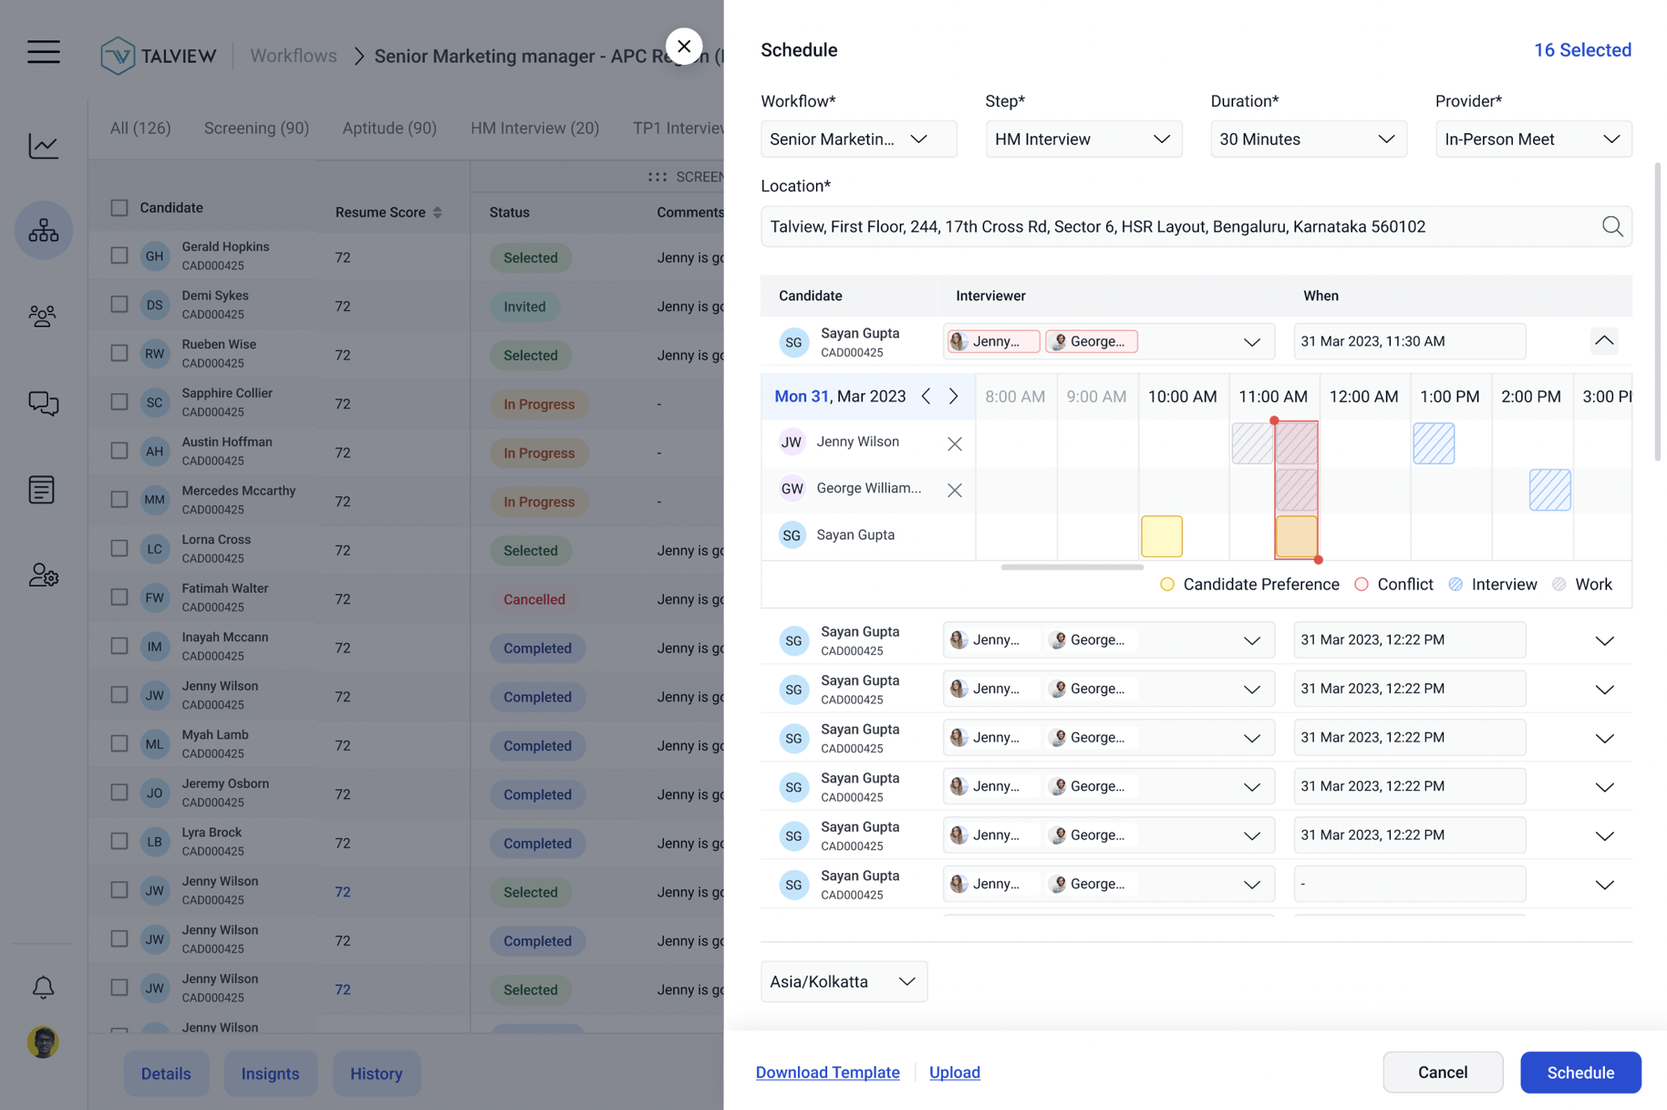The height and width of the screenshot is (1110, 1667).
Task: Check the checkbox for Lorna Cross
Action: pyautogui.click(x=119, y=548)
